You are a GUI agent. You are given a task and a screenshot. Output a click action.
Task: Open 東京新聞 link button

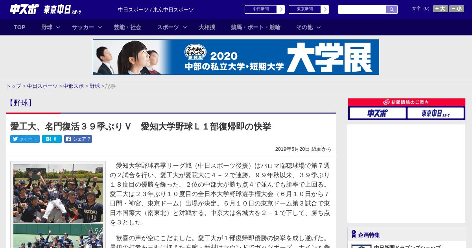click(305, 9)
